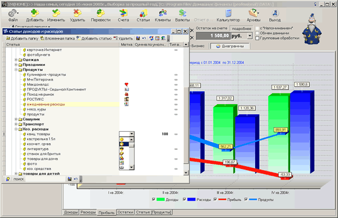Launch the Калькулятор icon
Screen dimensions: 338x218
click(x=228, y=13)
